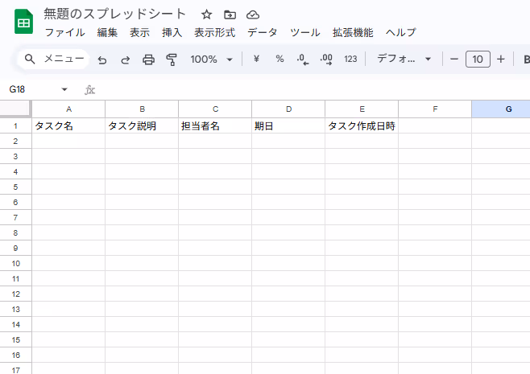
Task: Apply yen currency format
Action: point(256,59)
